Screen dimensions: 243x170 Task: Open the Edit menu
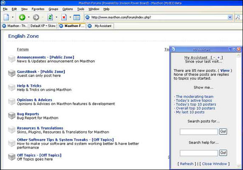14,9
